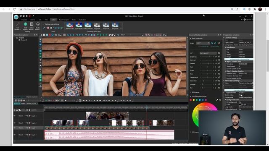The width and height of the screenshot is (269, 151).
Task: Click the Angle value input field
Action: click(203, 43)
